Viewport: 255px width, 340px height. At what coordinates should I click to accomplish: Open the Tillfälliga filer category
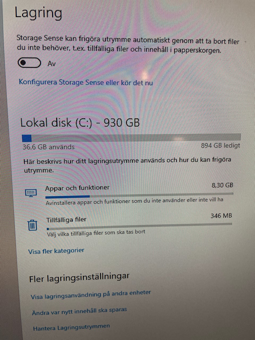click(x=129, y=225)
